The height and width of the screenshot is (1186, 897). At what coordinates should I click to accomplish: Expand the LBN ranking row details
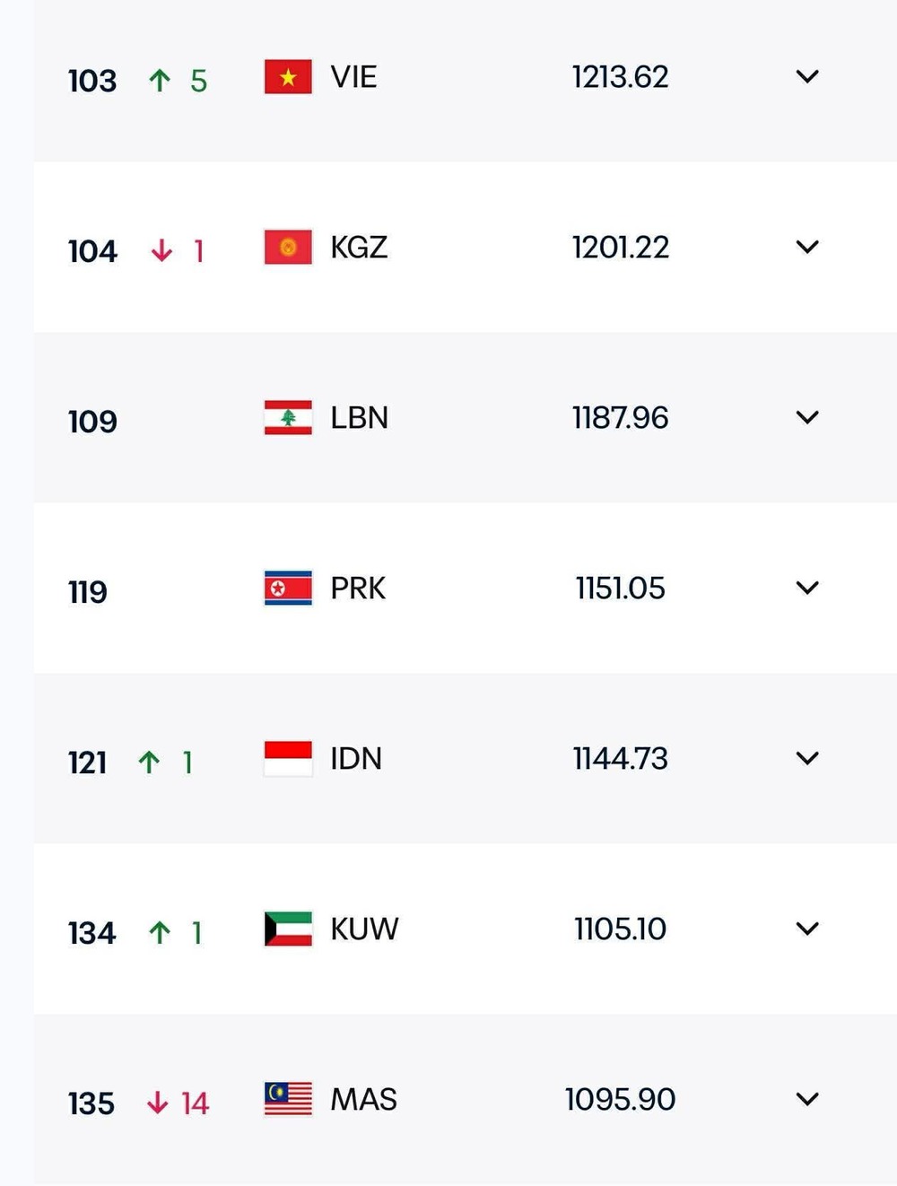807,417
